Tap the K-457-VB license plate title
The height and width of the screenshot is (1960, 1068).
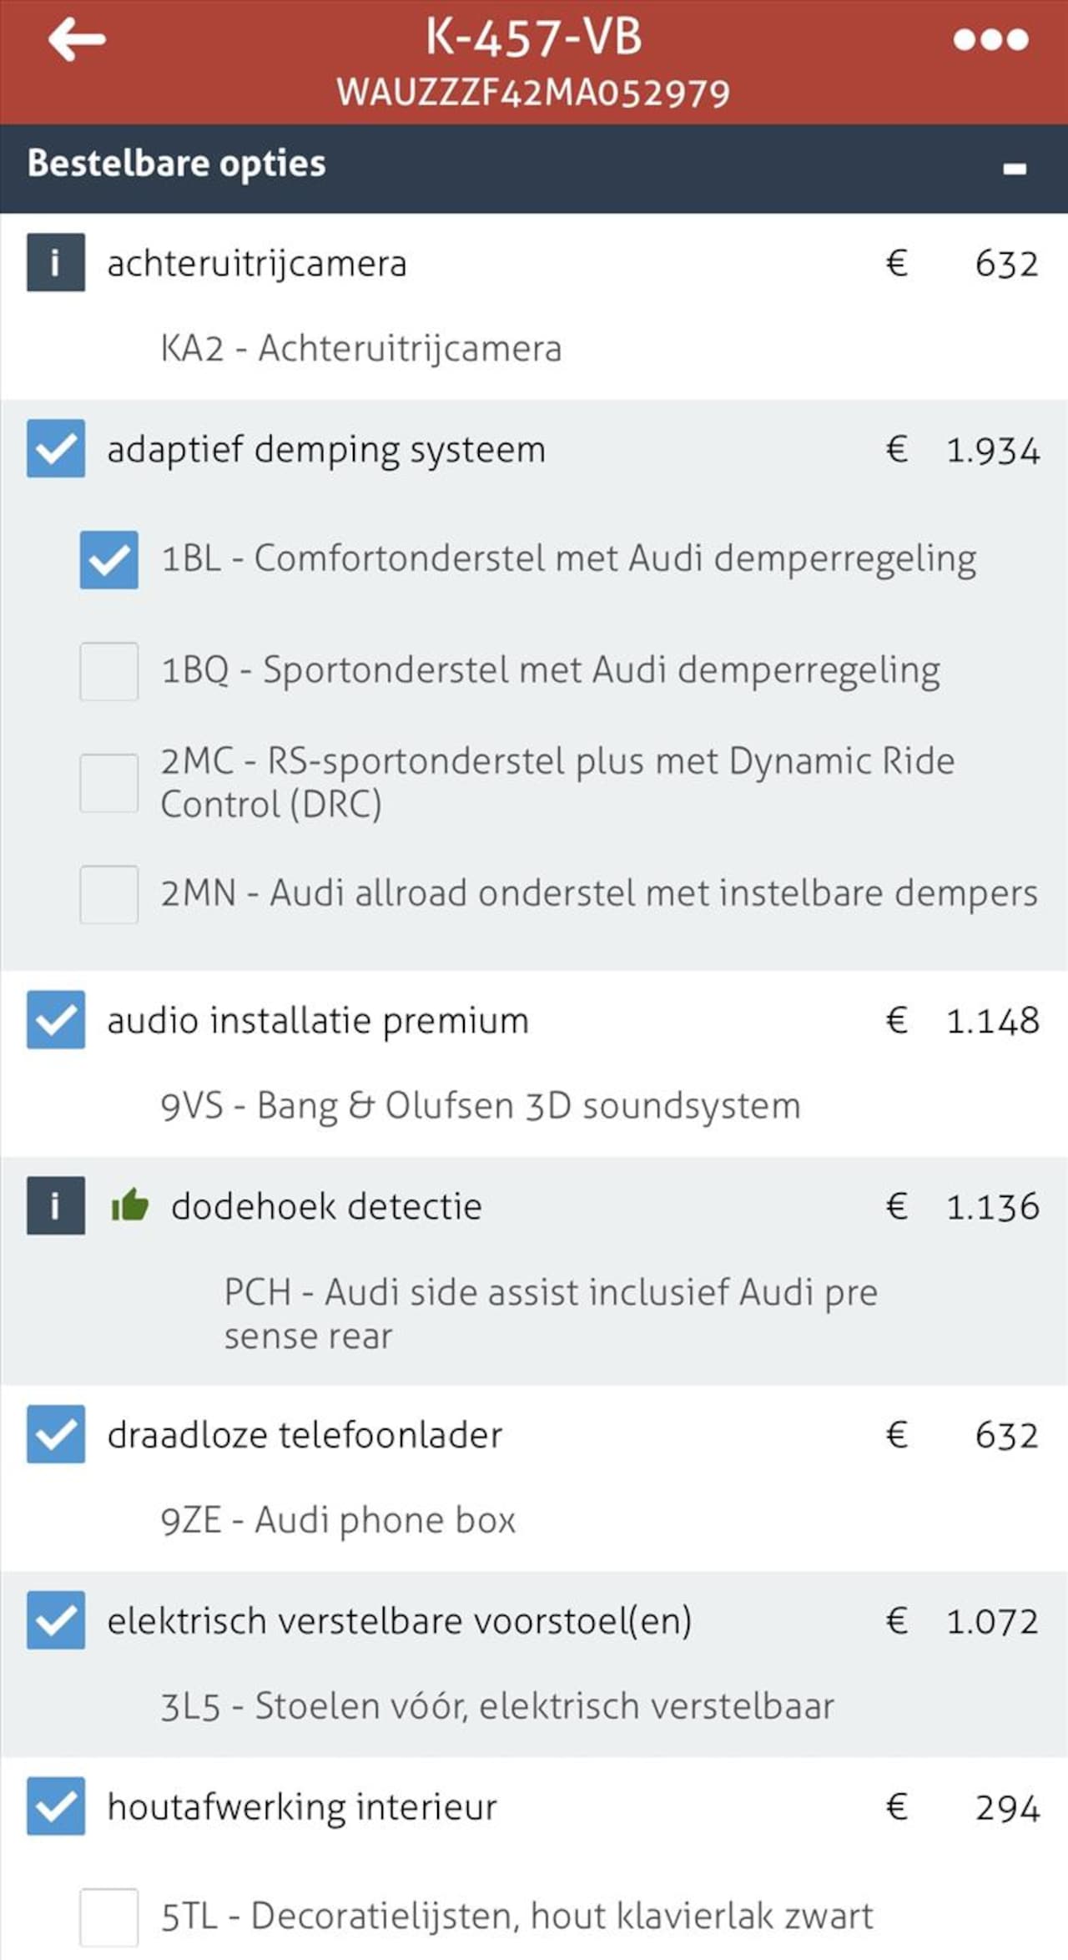[x=534, y=38]
